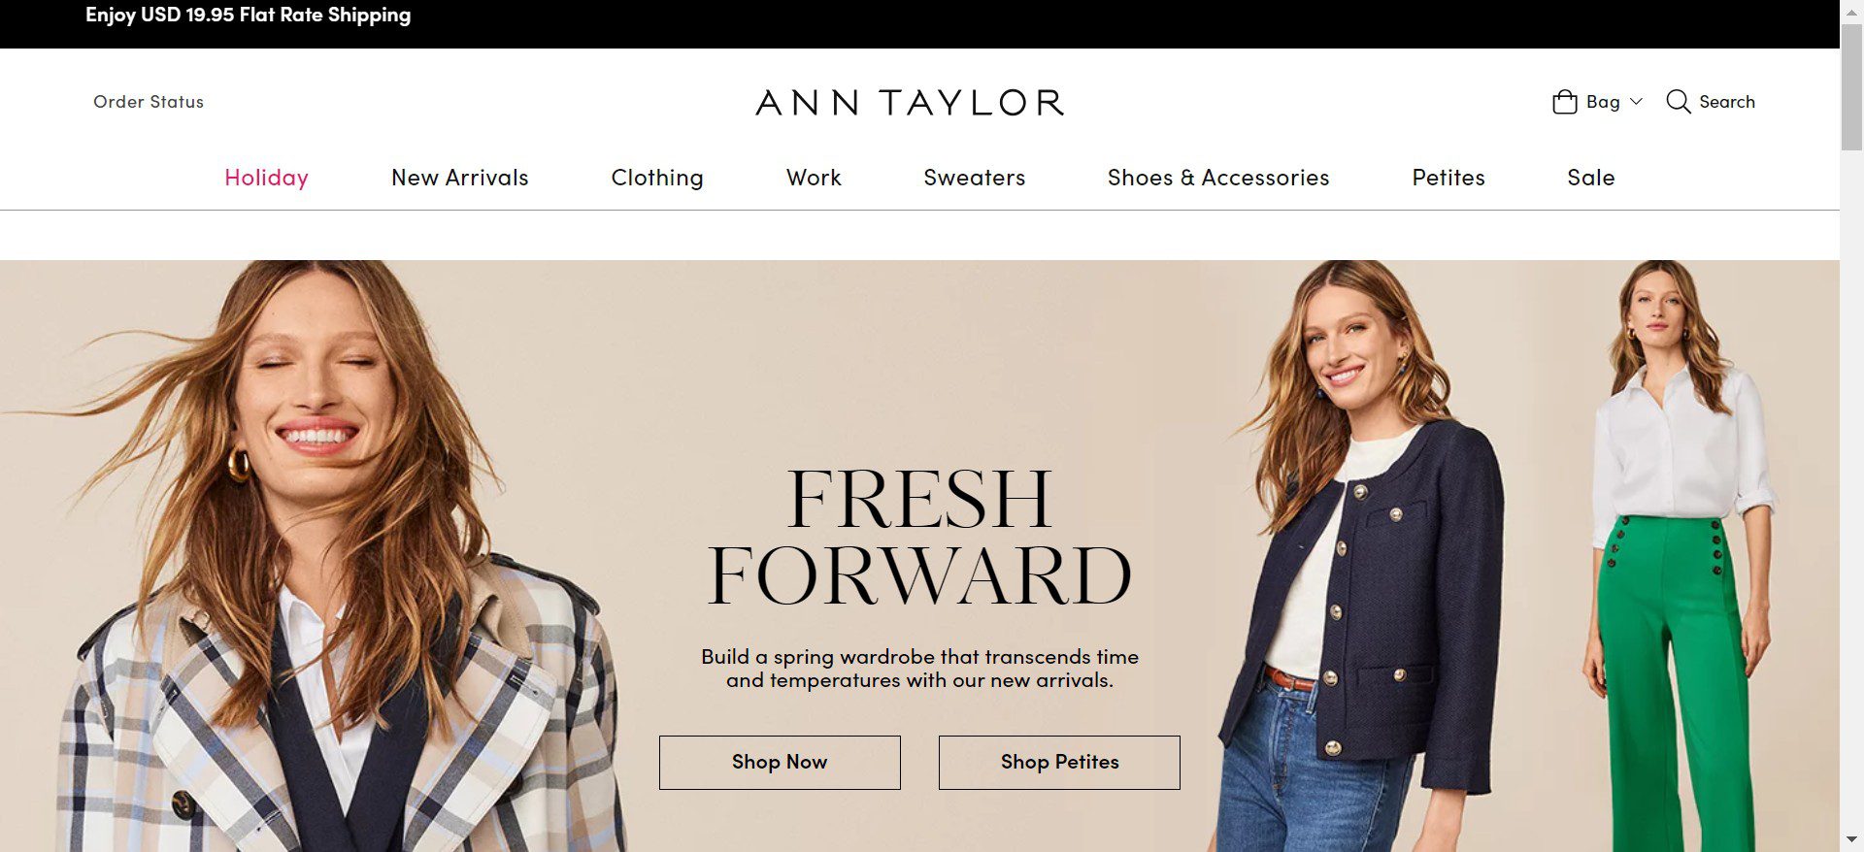The width and height of the screenshot is (1864, 852).
Task: Open the Clothing category
Action: point(657,178)
